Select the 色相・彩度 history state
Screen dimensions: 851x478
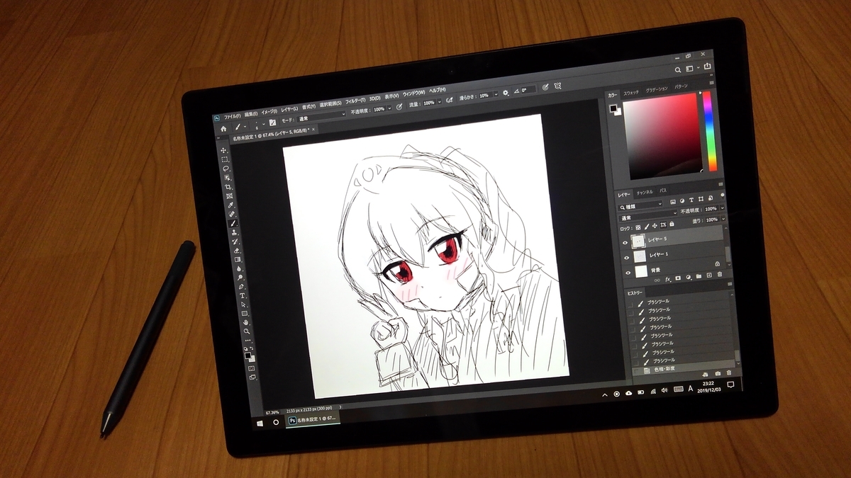[683, 369]
